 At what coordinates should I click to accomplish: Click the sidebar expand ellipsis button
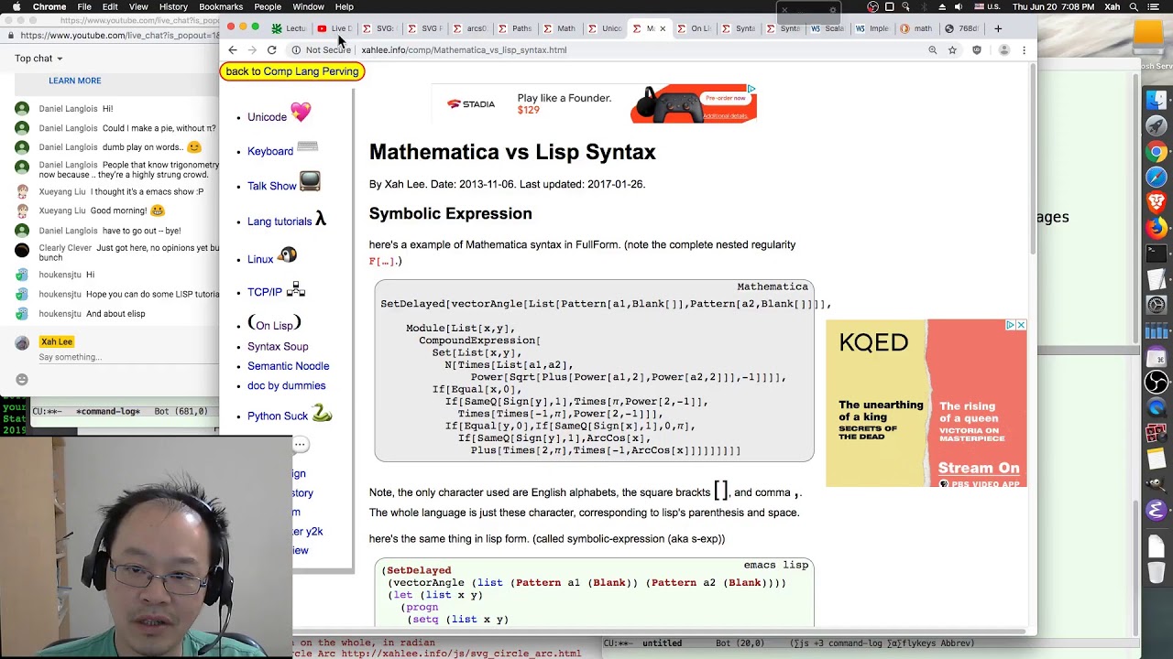(x=300, y=444)
